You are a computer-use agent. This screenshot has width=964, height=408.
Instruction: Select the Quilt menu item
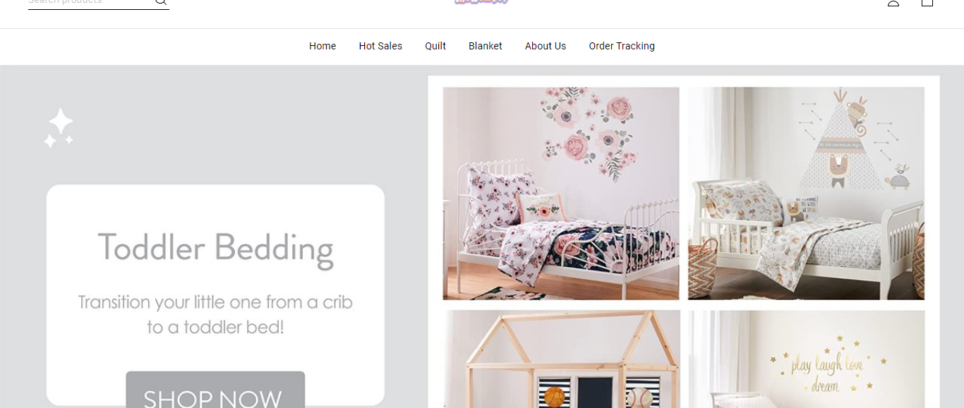[435, 46]
